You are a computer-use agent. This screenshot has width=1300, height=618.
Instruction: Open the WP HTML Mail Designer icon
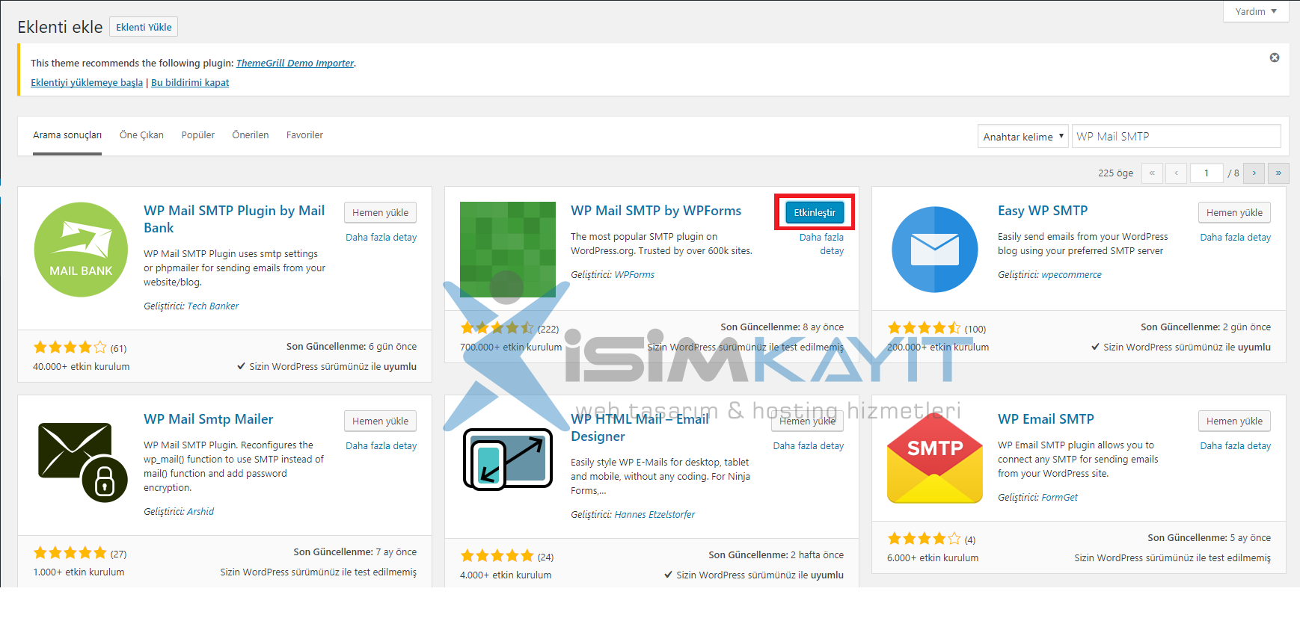[508, 458]
